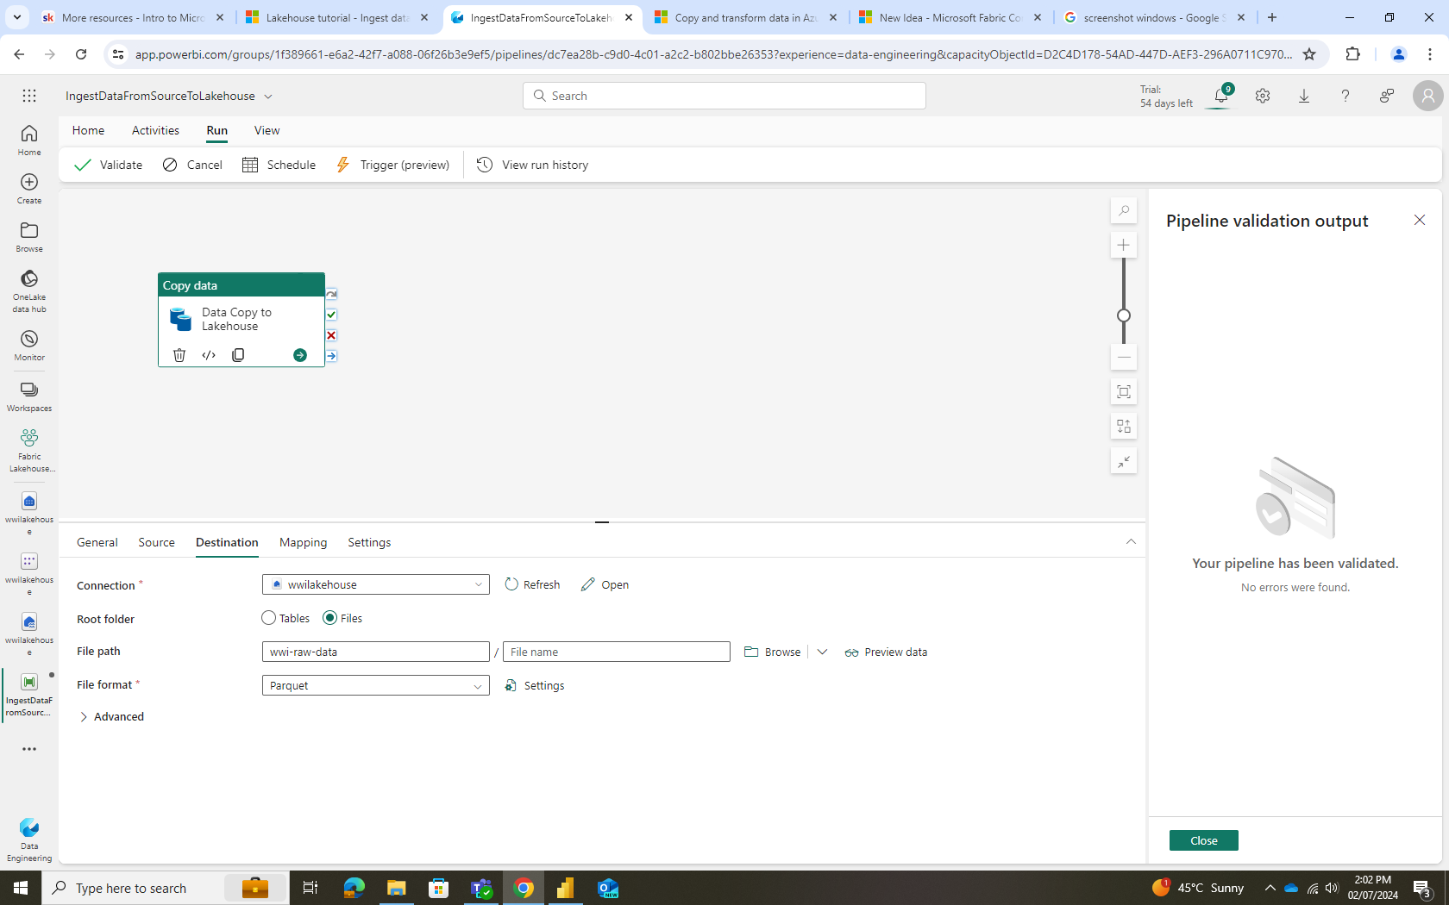Zoom out on the pipeline canvas
This screenshot has width=1449, height=905.
1124,357
